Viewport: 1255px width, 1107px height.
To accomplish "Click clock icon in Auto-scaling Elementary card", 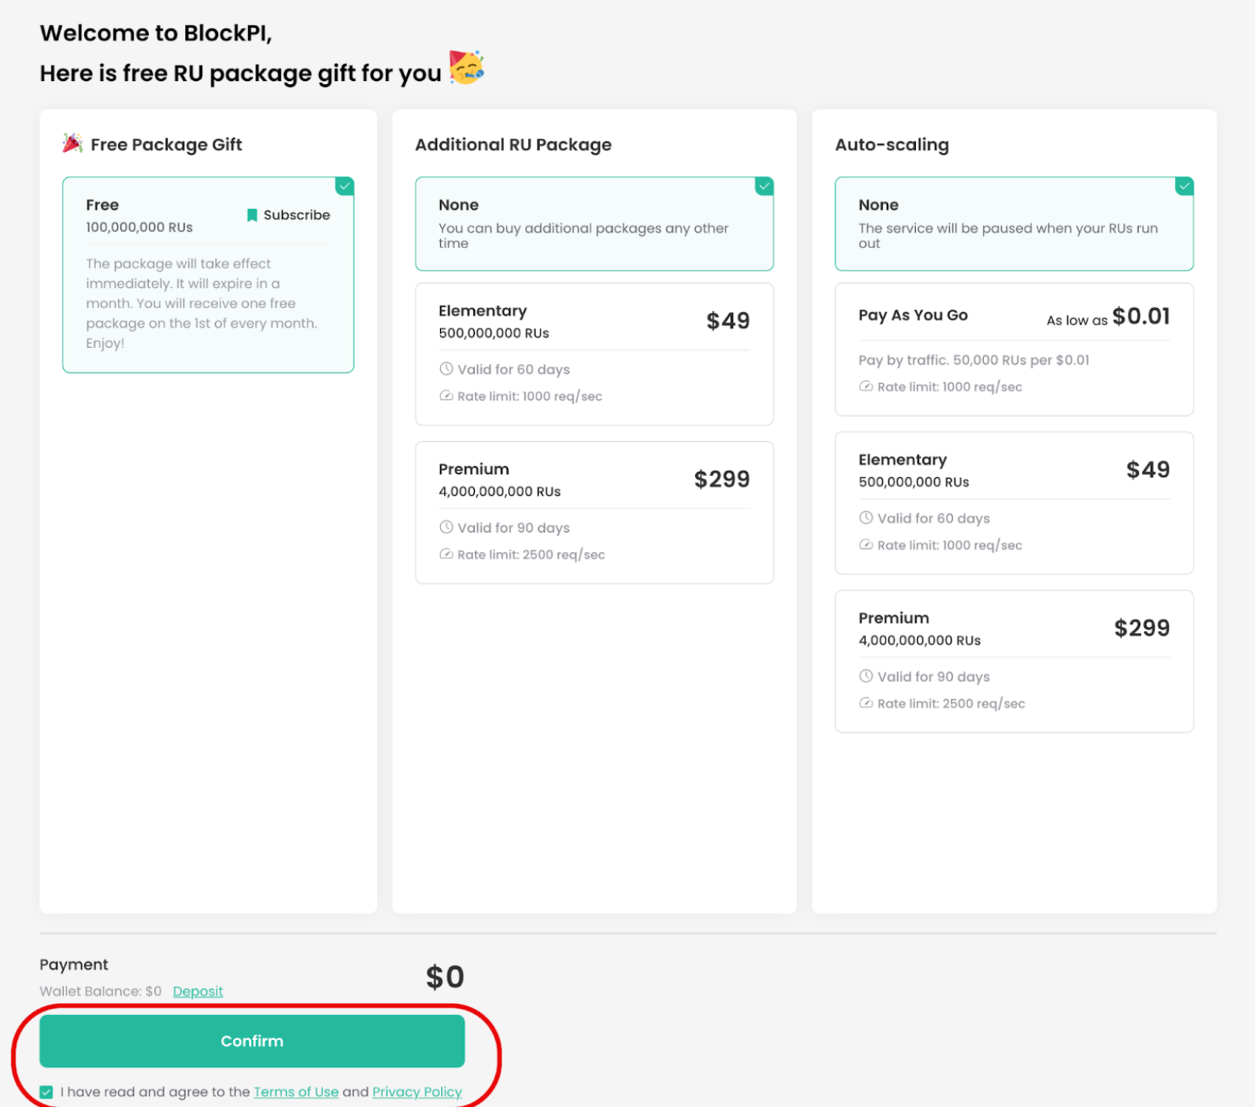I will coord(866,518).
